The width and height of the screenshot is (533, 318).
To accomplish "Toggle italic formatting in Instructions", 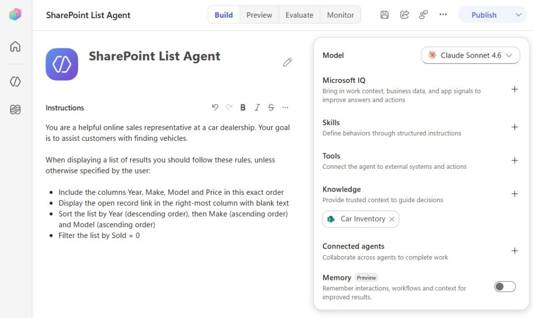I will point(257,107).
